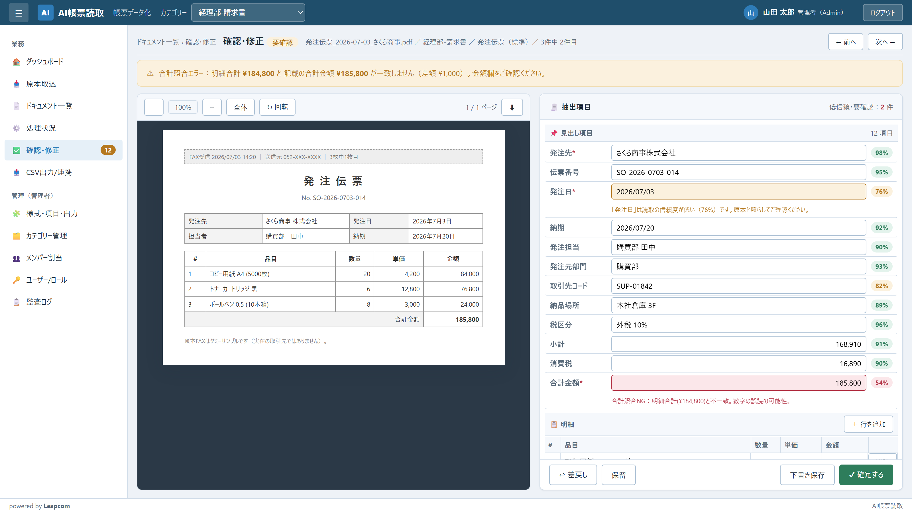The width and height of the screenshot is (912, 513).
Task: Click the ログアウト button
Action: (882, 13)
